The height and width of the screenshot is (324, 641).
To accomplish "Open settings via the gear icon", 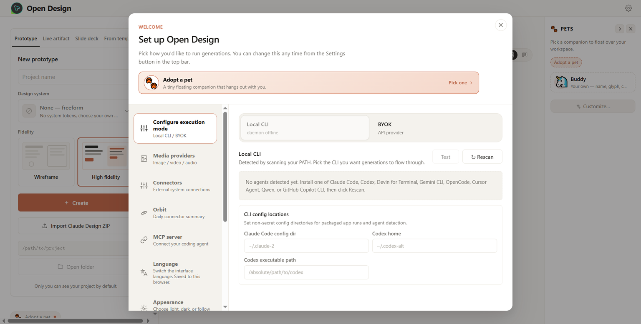I will tap(628, 8).
